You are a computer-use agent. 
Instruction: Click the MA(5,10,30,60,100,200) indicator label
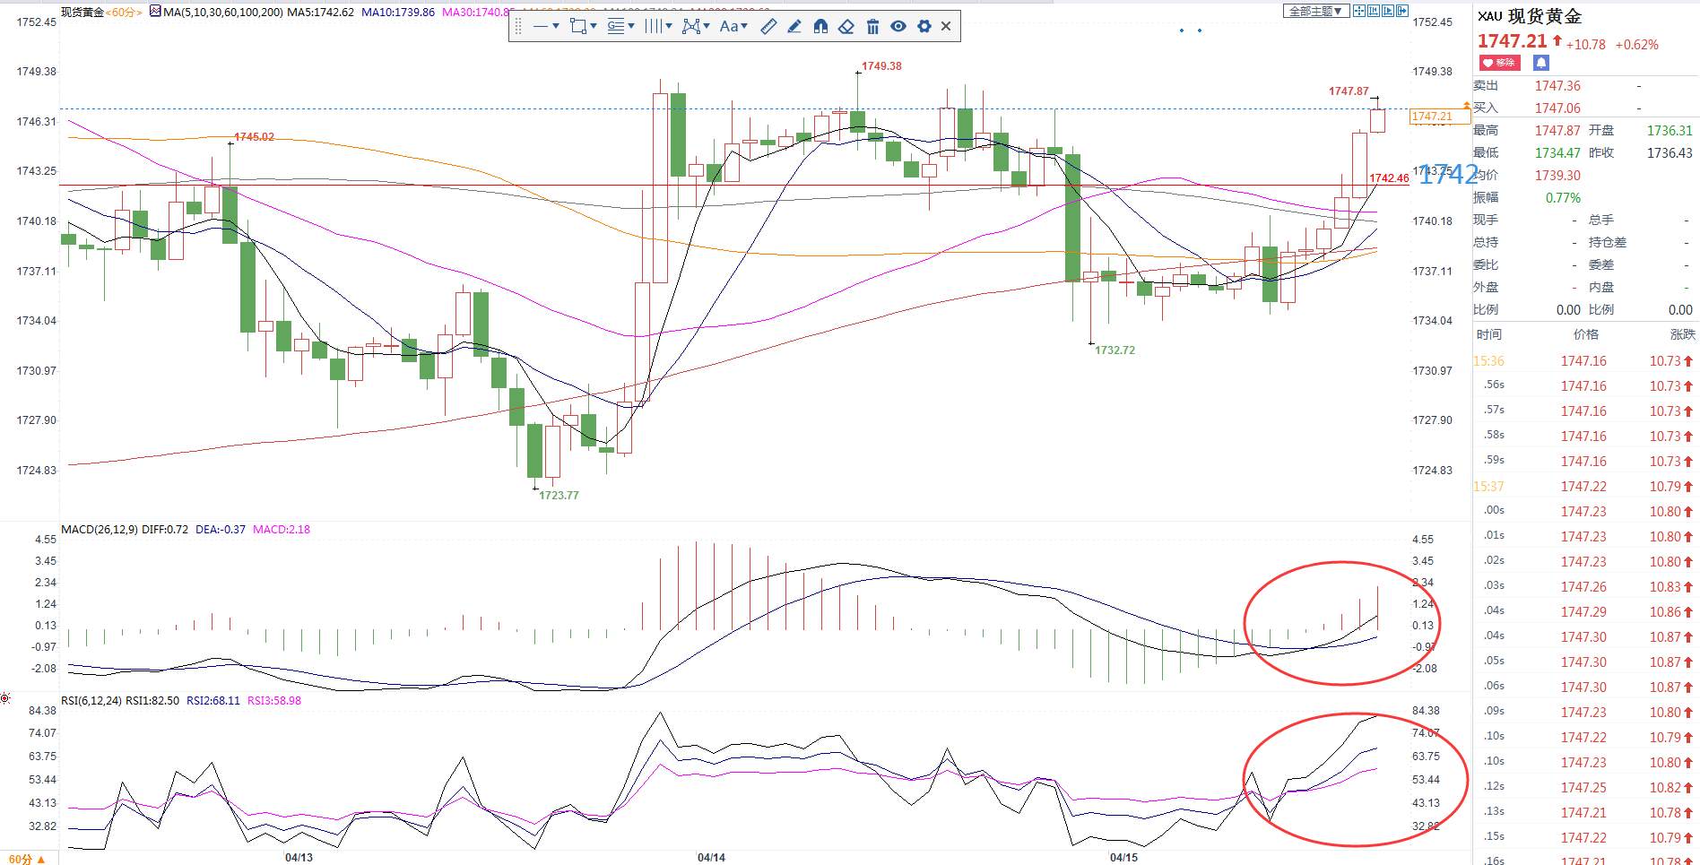coord(223,13)
